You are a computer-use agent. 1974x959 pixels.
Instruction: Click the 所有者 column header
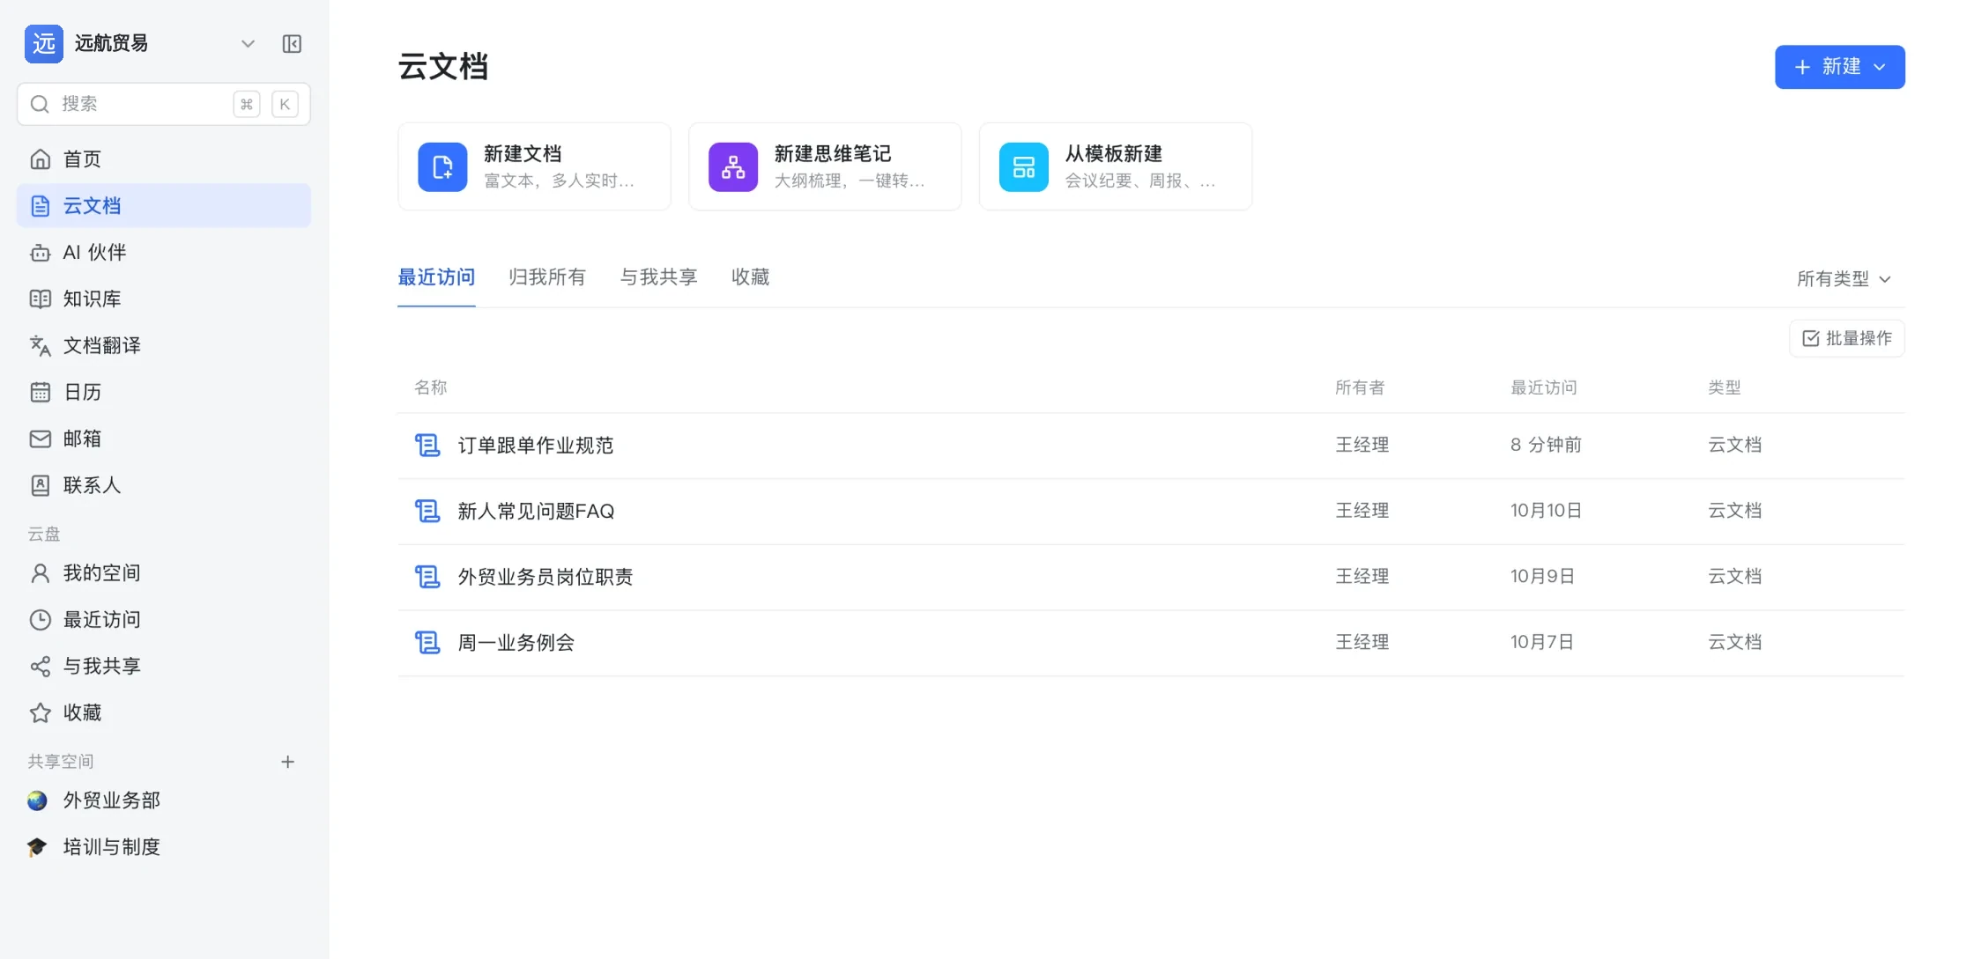pyautogui.click(x=1360, y=387)
